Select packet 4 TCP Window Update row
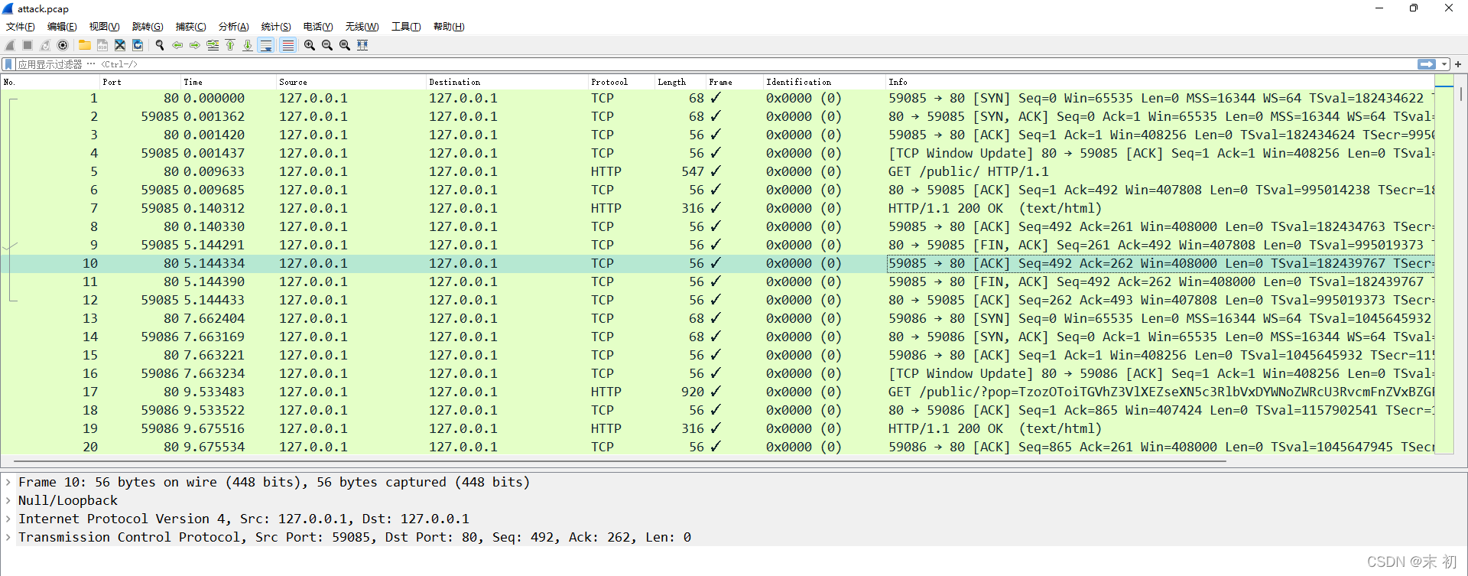This screenshot has width=1468, height=576. tap(717, 153)
